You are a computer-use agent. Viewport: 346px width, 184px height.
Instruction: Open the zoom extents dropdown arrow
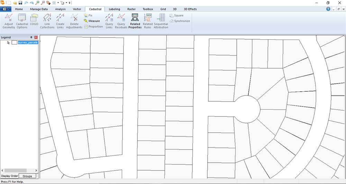click(58, 3)
